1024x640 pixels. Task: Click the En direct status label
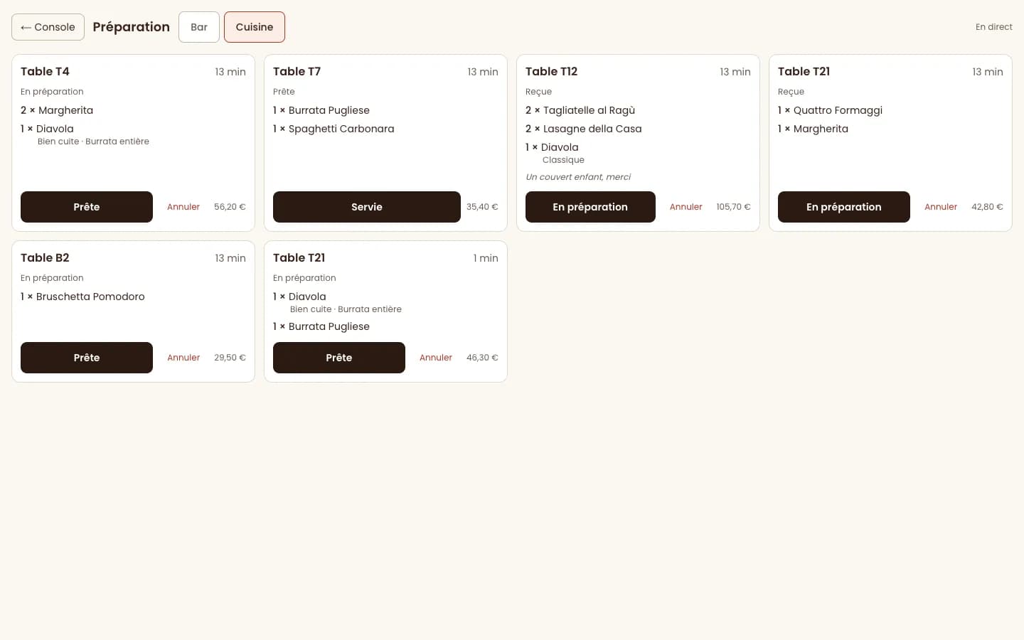coord(994,27)
